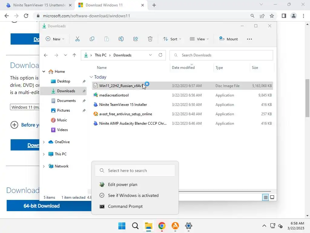Switch Explorer to large thumbnails view icon

[272, 197]
